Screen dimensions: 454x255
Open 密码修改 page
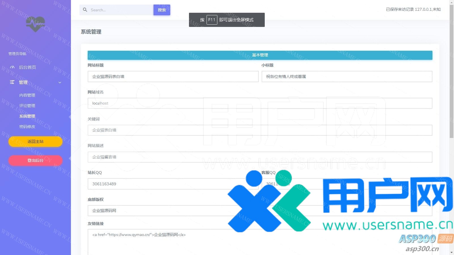click(27, 127)
